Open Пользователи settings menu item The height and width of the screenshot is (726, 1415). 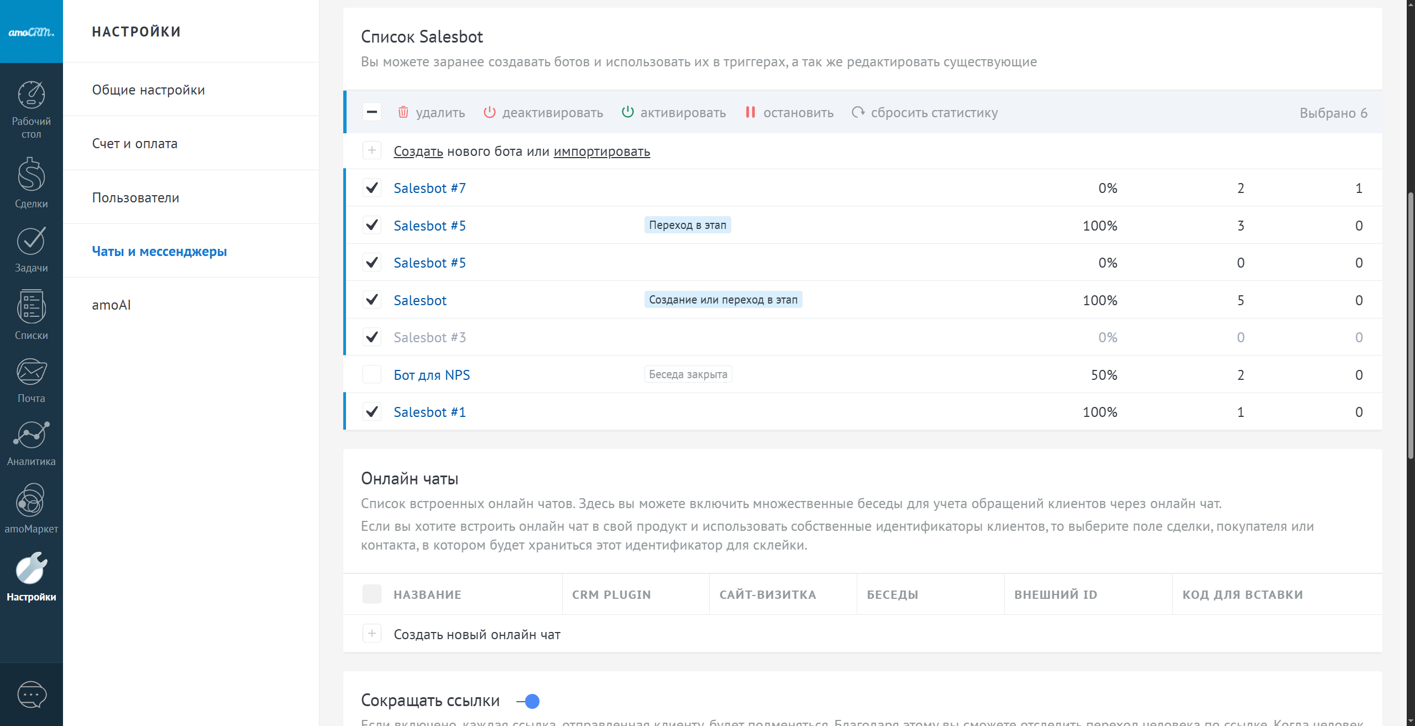coord(135,197)
